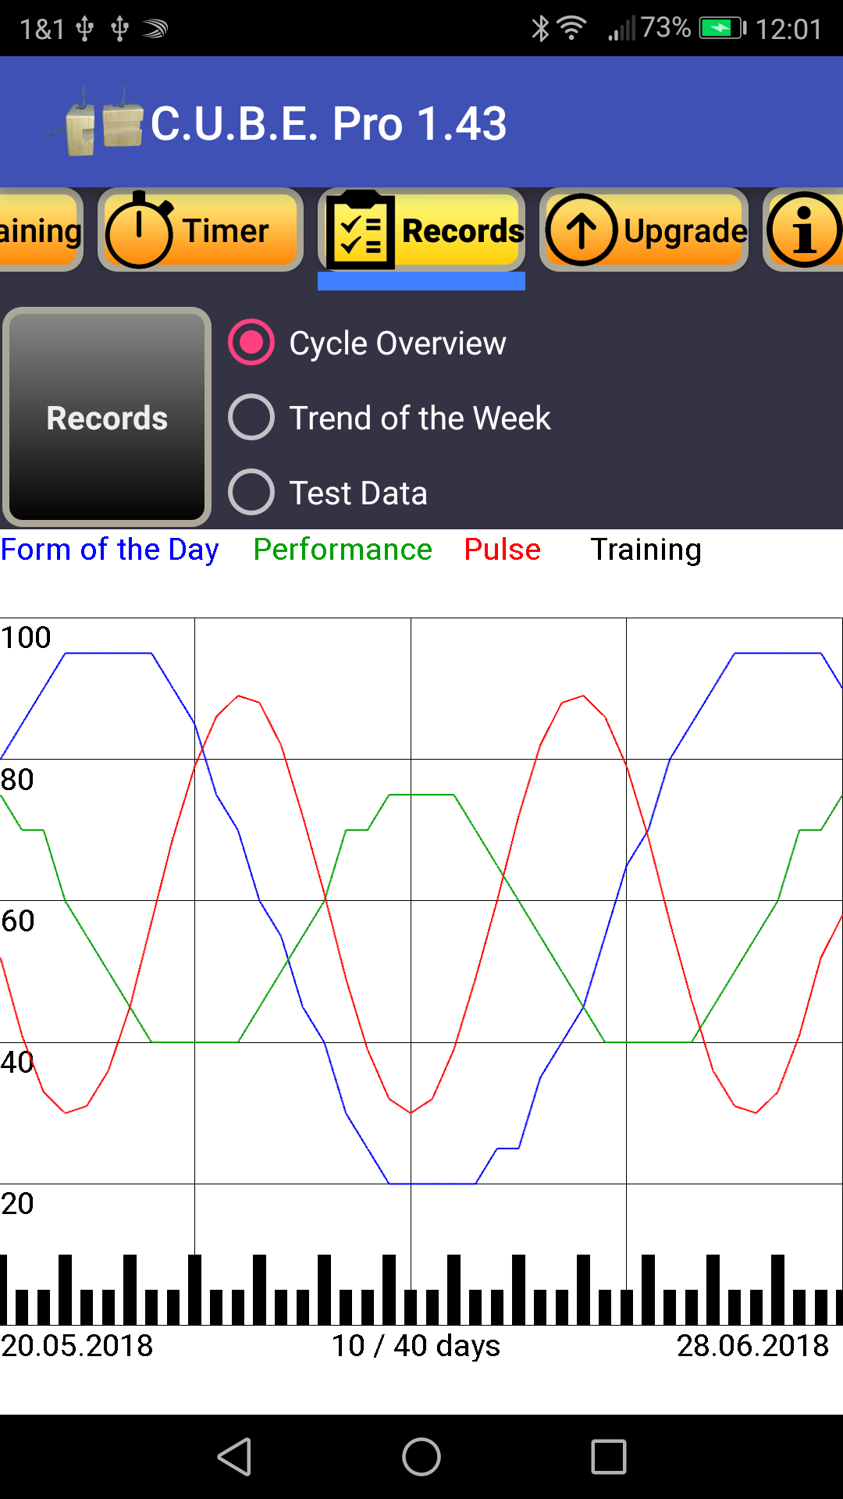Open the info circle icon tab
The height and width of the screenshot is (1499, 843).
(804, 230)
